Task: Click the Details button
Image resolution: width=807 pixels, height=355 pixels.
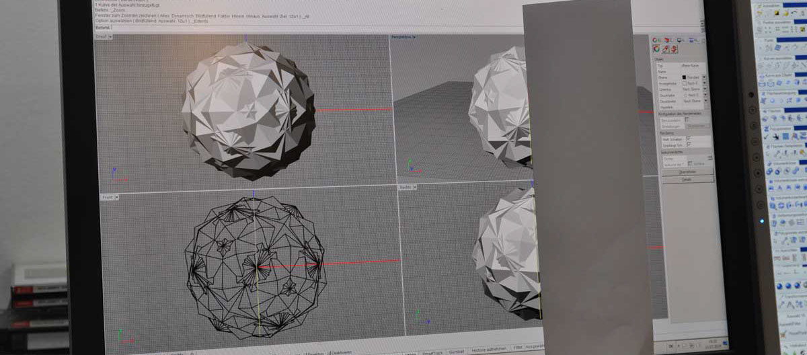Action: click(686, 180)
